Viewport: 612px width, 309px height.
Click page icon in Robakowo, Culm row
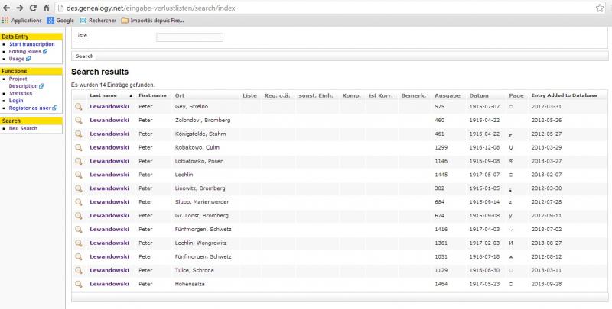pos(512,148)
